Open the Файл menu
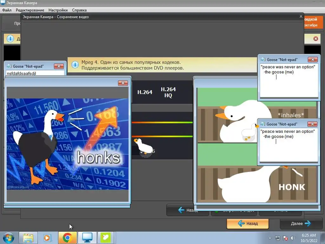Image resolution: width=325 pixels, height=244 pixels. click(7, 10)
